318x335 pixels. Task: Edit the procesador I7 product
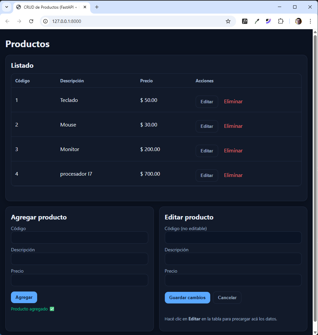tap(207, 175)
